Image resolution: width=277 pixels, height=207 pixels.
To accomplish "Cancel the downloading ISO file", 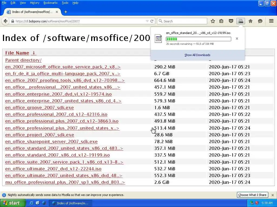I will (237, 39).
